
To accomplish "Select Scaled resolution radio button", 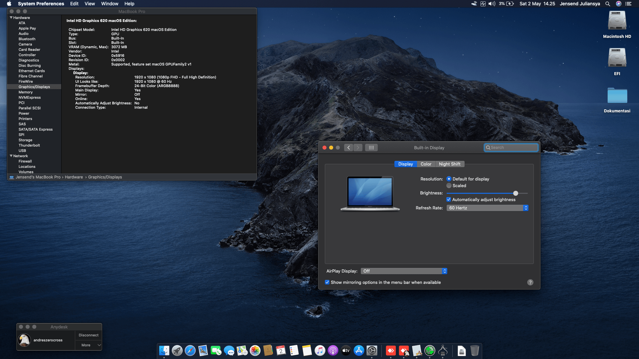I will point(449,185).
